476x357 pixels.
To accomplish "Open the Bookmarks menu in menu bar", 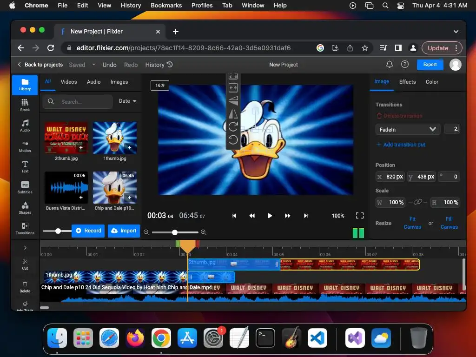I will coord(166,5).
